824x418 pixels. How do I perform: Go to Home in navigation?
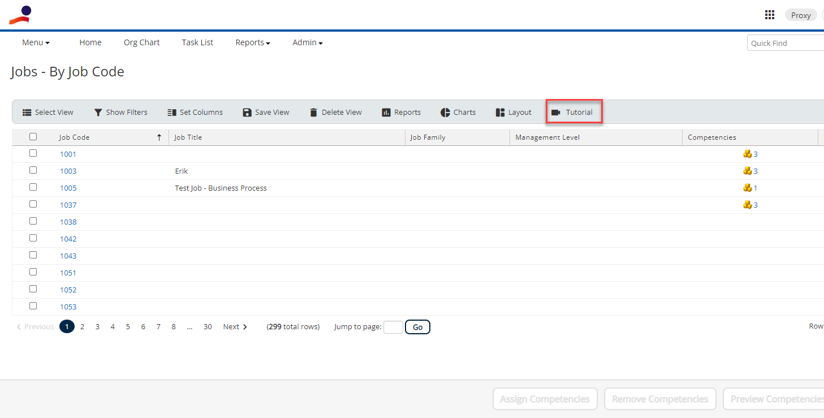click(x=90, y=42)
